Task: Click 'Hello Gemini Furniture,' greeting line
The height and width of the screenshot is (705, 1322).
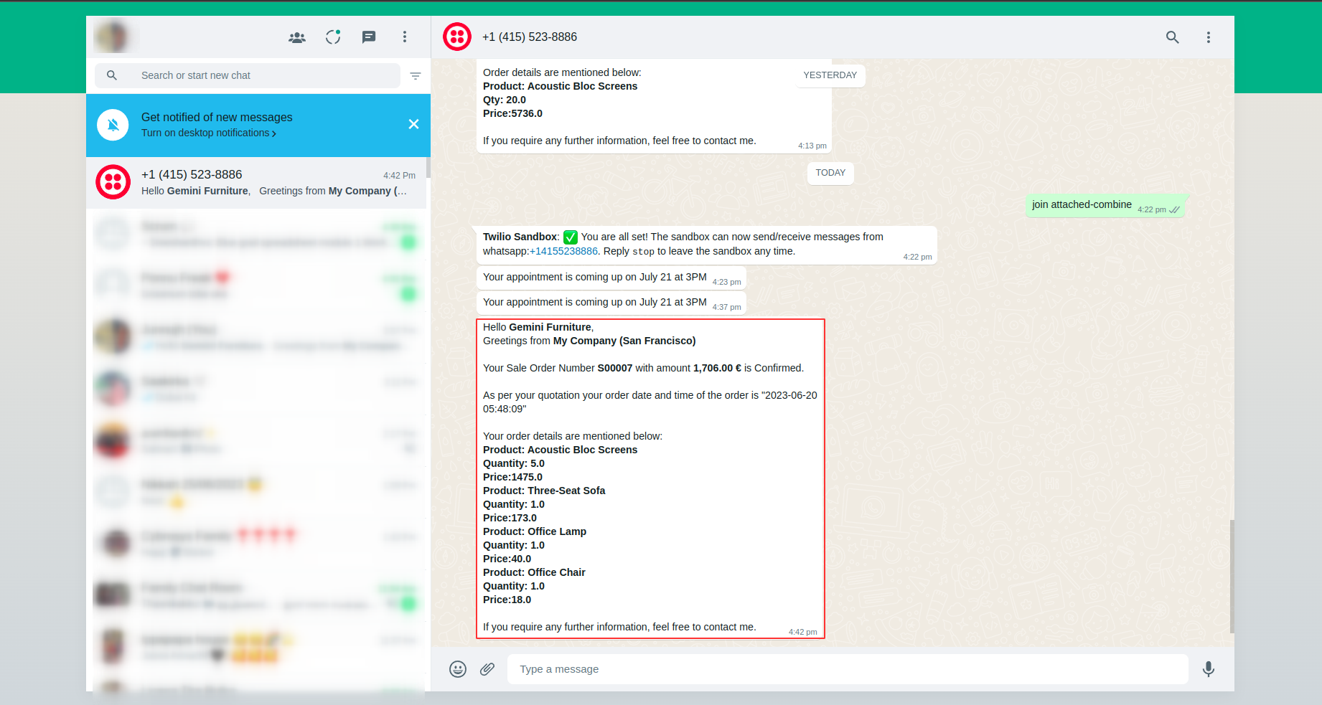Action: [538, 328]
